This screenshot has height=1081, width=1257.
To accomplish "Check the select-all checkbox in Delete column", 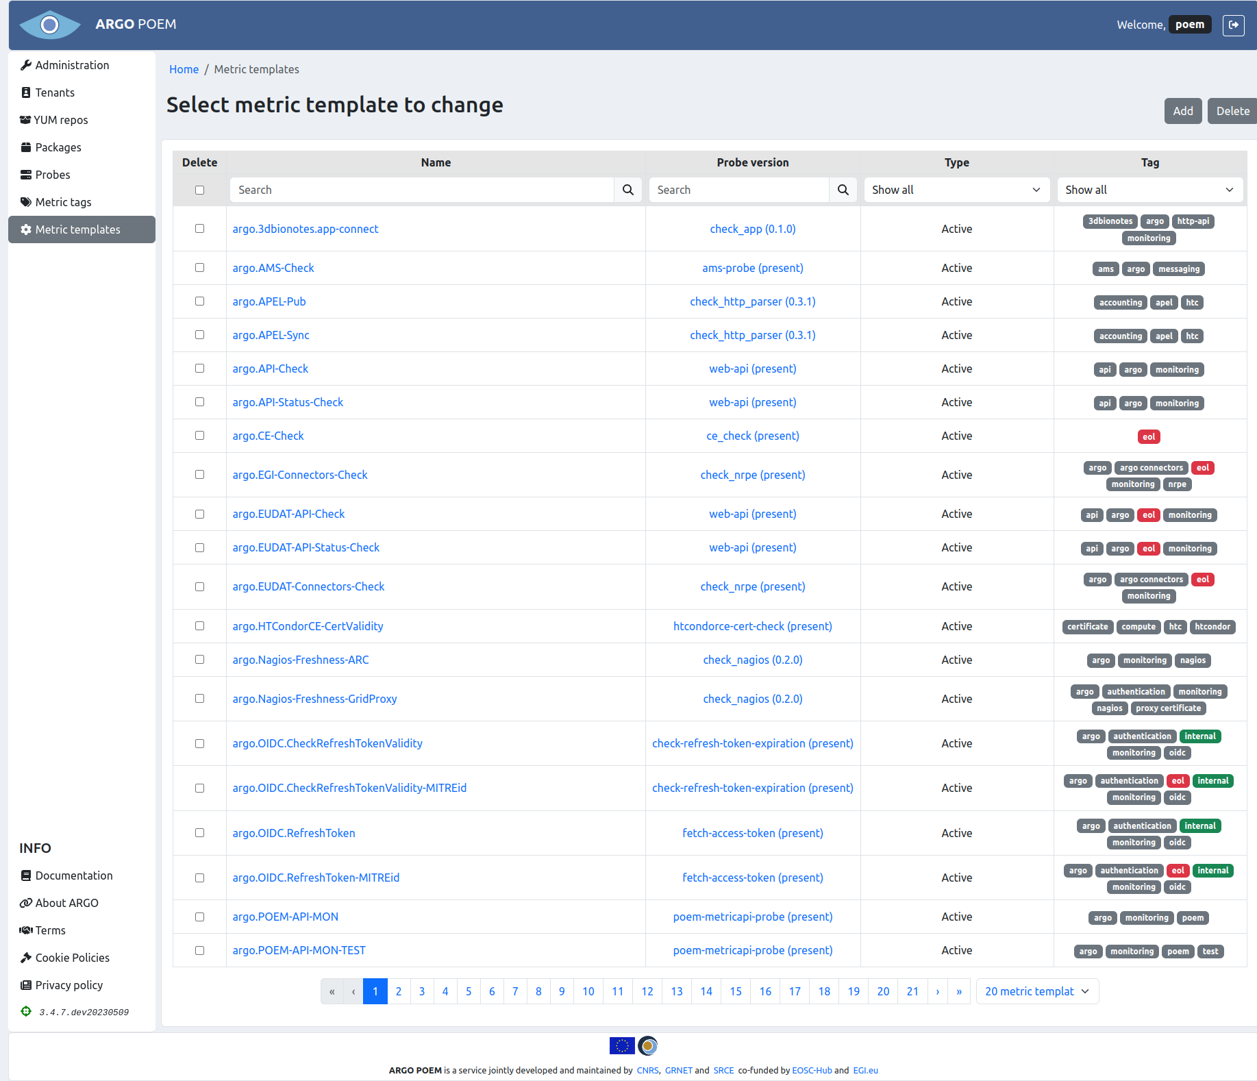I will [199, 190].
